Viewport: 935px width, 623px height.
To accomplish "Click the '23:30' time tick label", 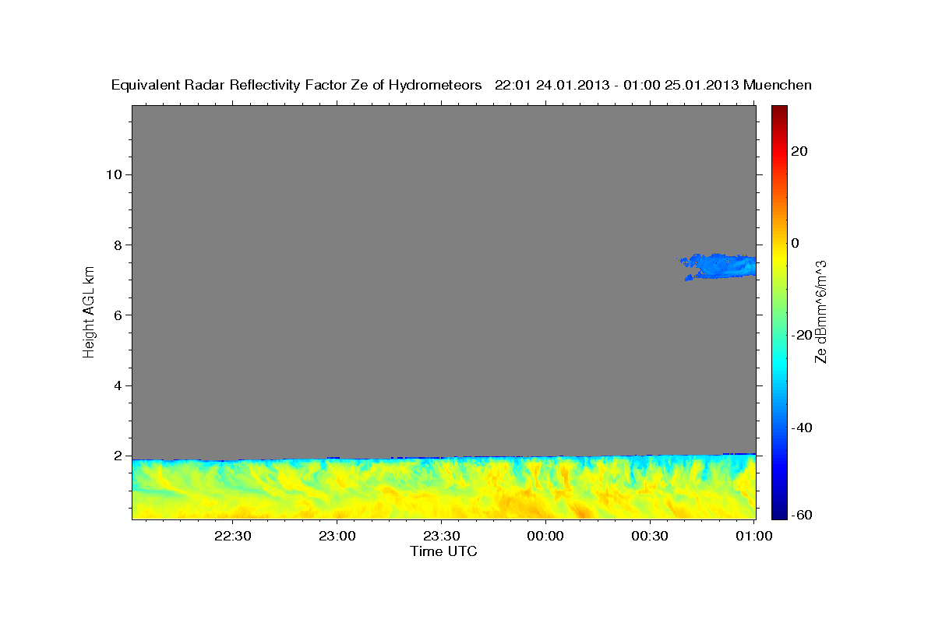I will (441, 536).
